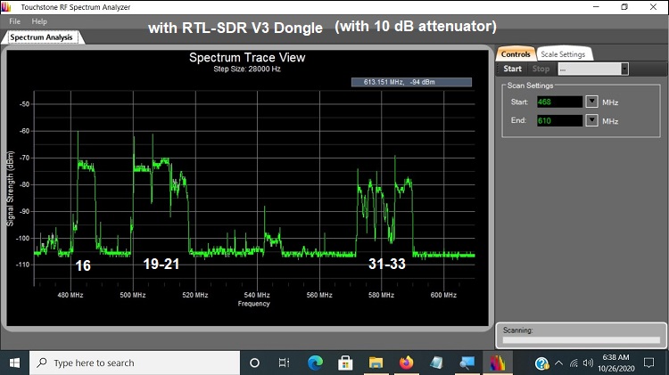Open the Help menu

pos(39,20)
